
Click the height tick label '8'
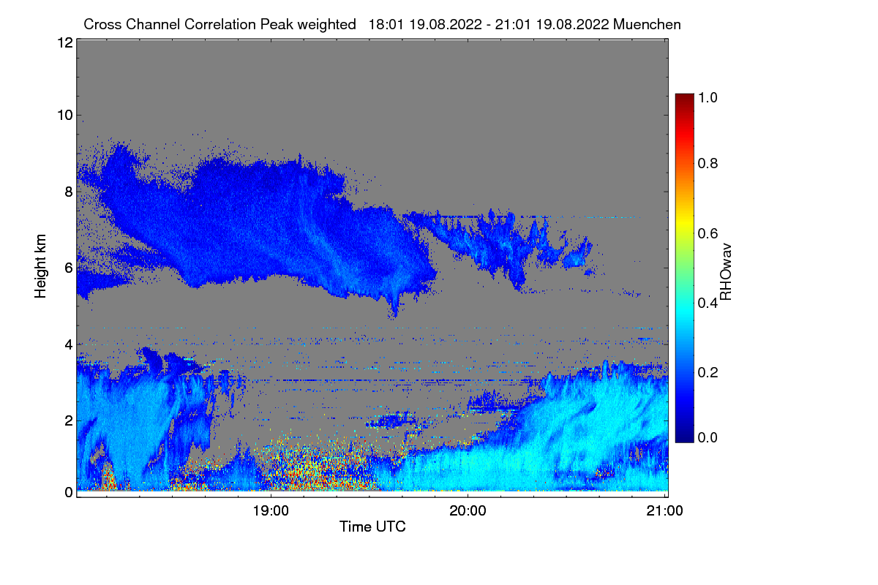(68, 192)
